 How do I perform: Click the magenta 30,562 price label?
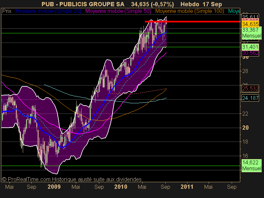tap(250, 53)
